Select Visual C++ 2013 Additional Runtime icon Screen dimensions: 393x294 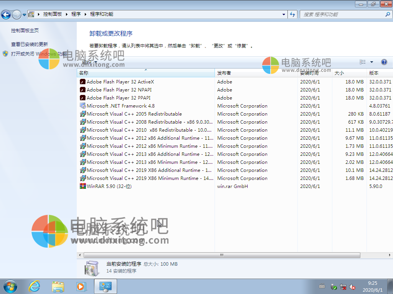(83, 154)
